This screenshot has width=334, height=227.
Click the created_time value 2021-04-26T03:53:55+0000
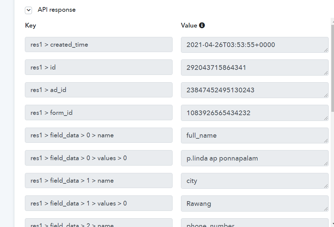point(255,45)
